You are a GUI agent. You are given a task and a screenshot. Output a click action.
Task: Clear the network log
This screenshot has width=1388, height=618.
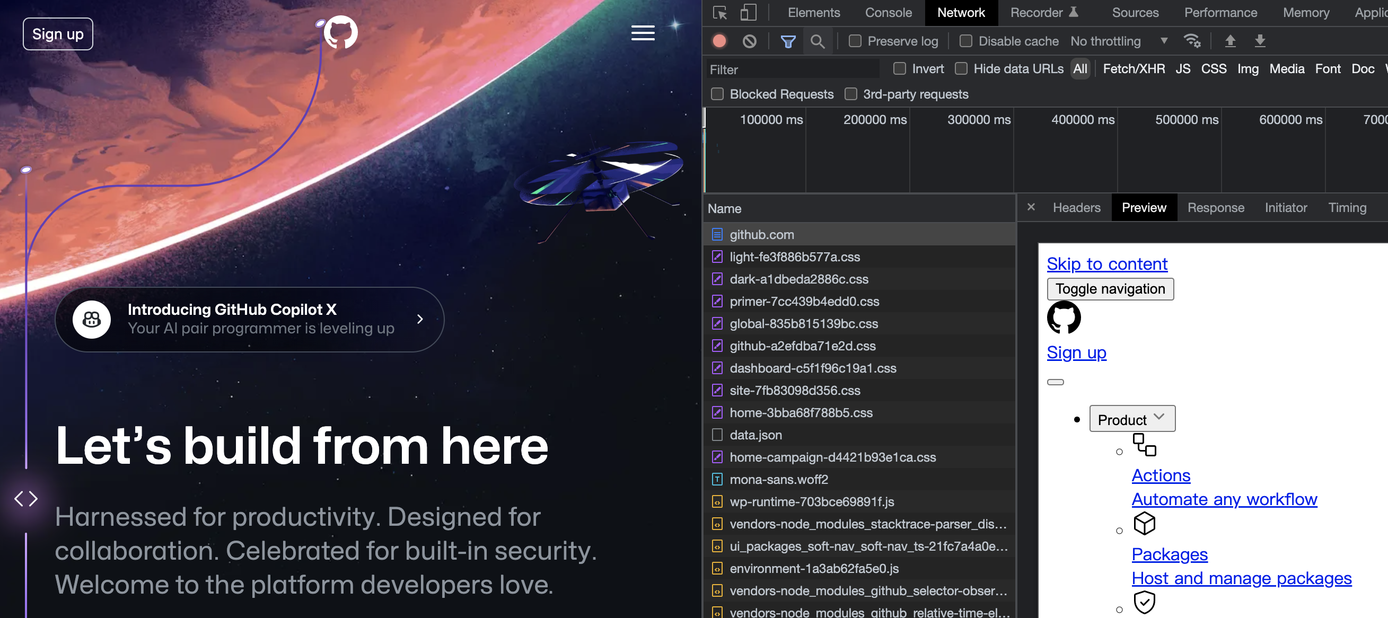pos(749,41)
